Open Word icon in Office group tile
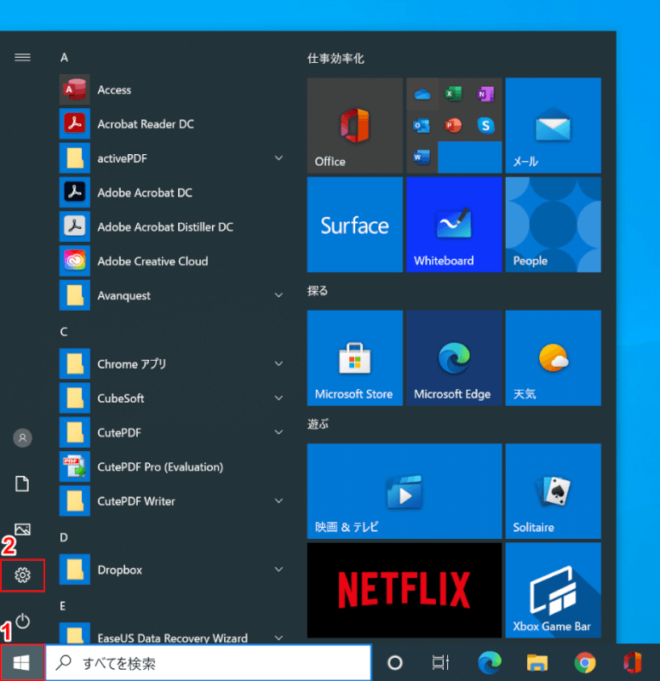The image size is (660, 681). point(422,157)
